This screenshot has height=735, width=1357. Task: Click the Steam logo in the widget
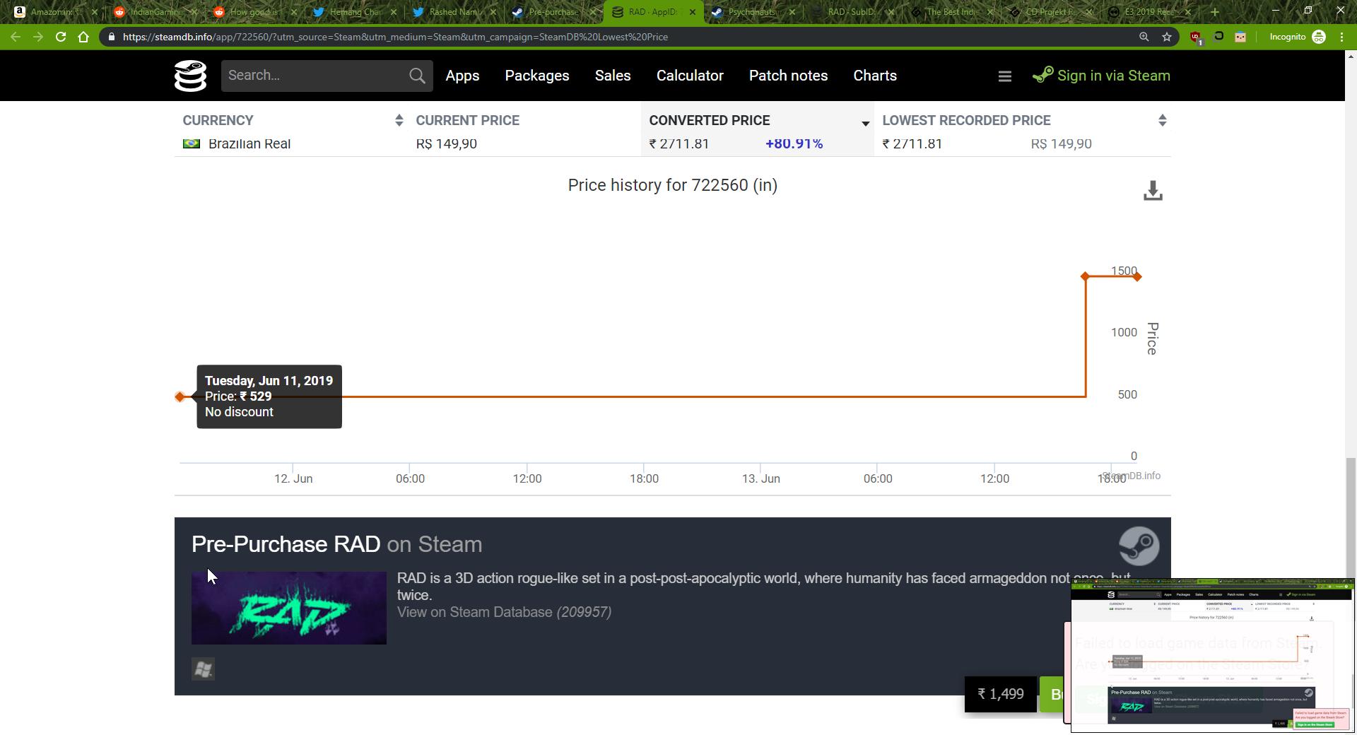pyautogui.click(x=1139, y=546)
